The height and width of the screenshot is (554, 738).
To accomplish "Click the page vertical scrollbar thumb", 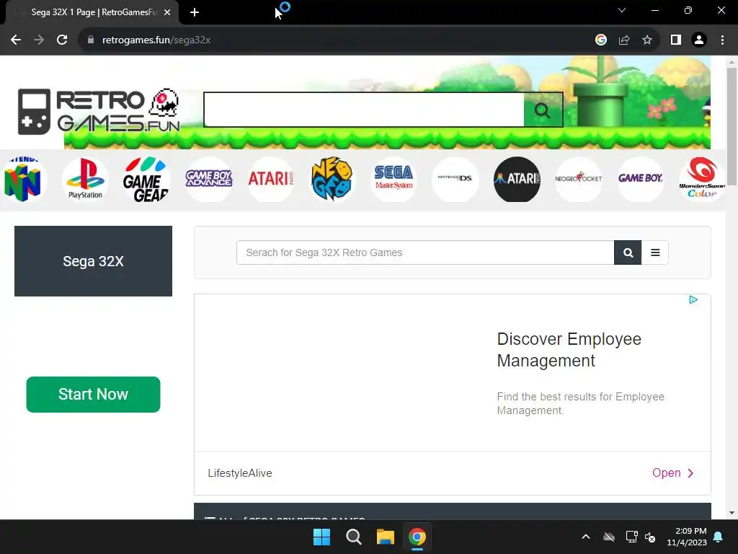I will click(x=732, y=126).
